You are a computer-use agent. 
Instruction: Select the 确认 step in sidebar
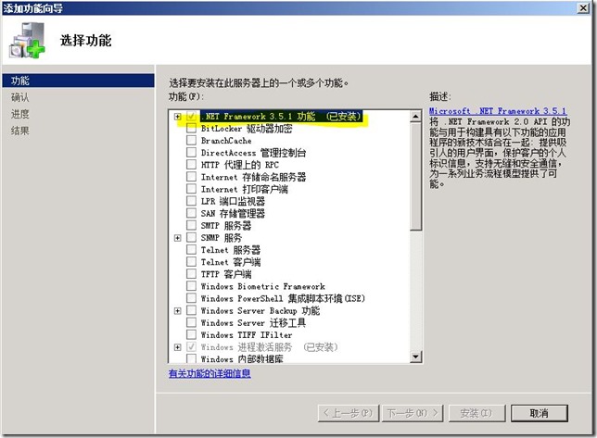[19, 97]
